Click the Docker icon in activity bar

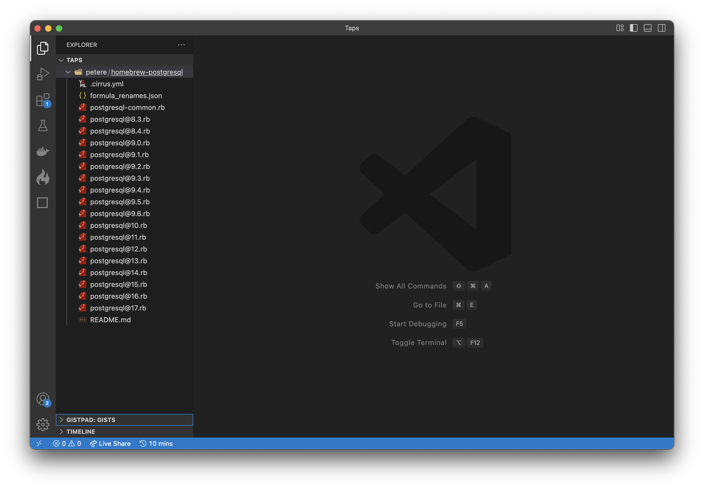tap(43, 151)
